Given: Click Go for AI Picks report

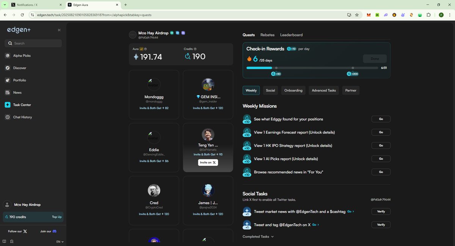Looking at the screenshot, I should (381, 159).
